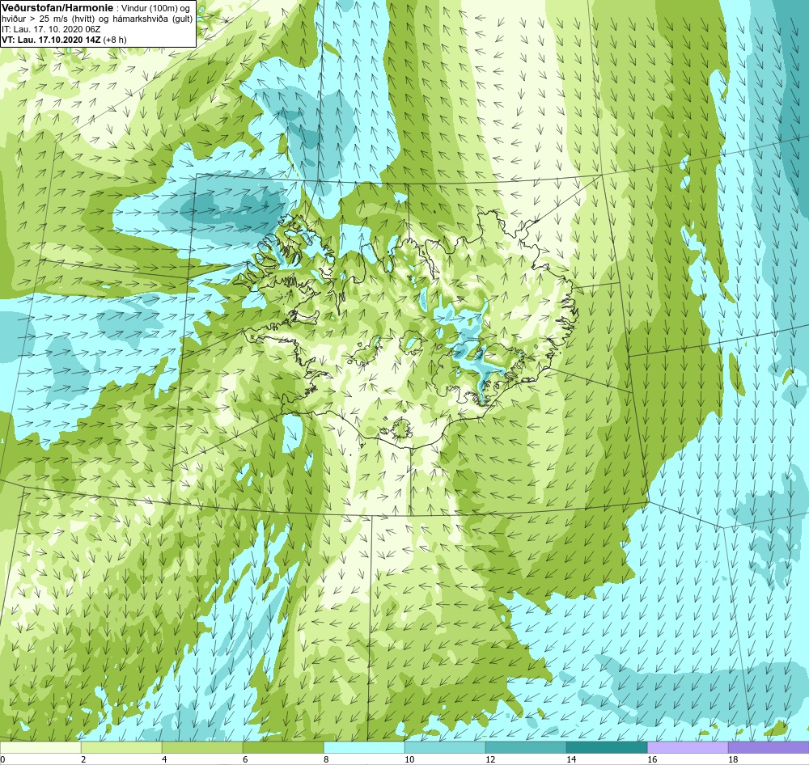Click the 'Veðurstofan/Harmonie' title text
The image size is (809, 765).
(57, 8)
